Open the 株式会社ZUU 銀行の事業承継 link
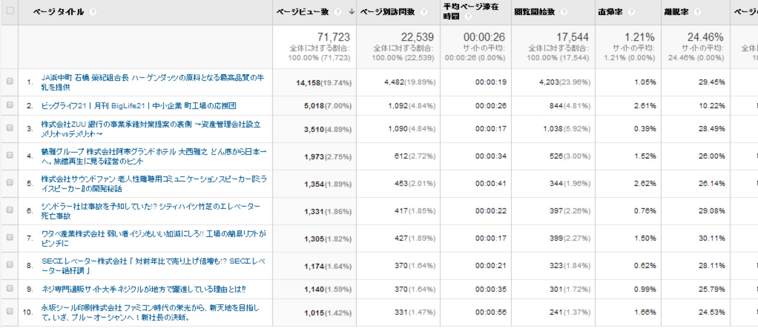 tap(151, 129)
